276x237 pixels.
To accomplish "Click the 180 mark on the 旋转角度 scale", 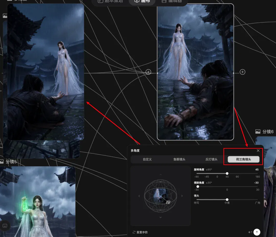I will click(258, 177).
